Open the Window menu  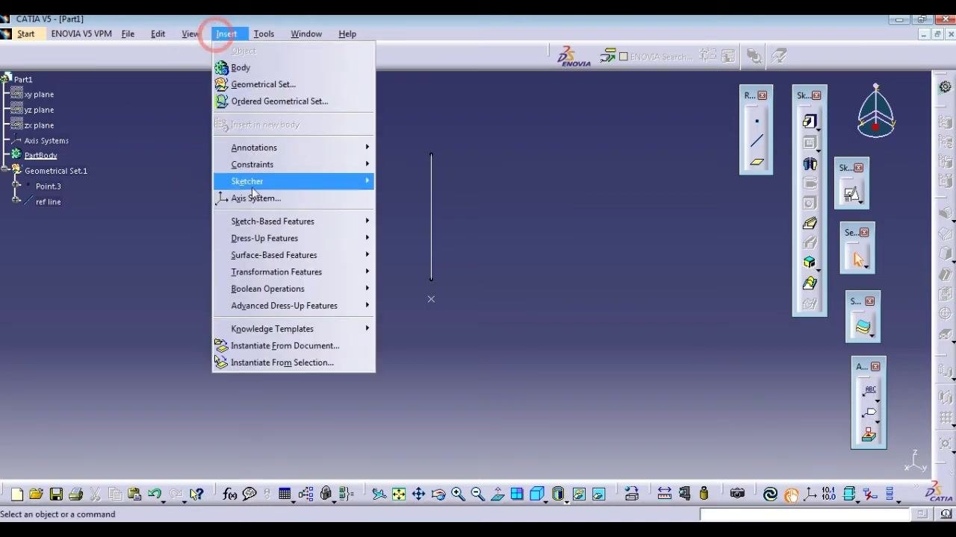[x=306, y=34]
